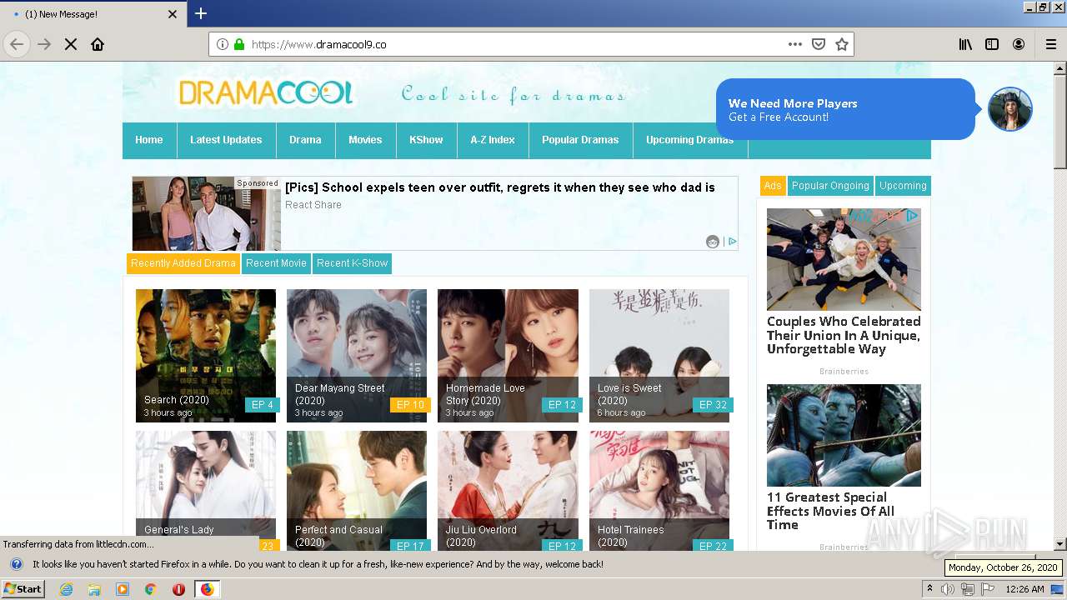Open the A-Z Index navigation item

[493, 140]
